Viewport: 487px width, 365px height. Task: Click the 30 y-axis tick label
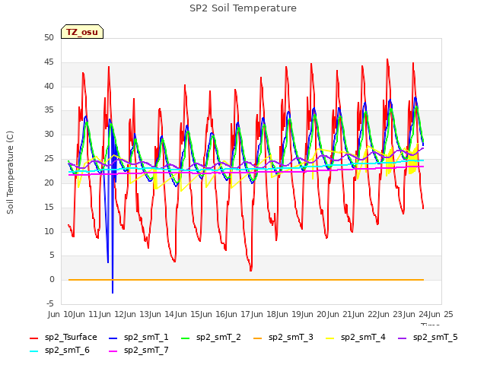click(x=49, y=135)
